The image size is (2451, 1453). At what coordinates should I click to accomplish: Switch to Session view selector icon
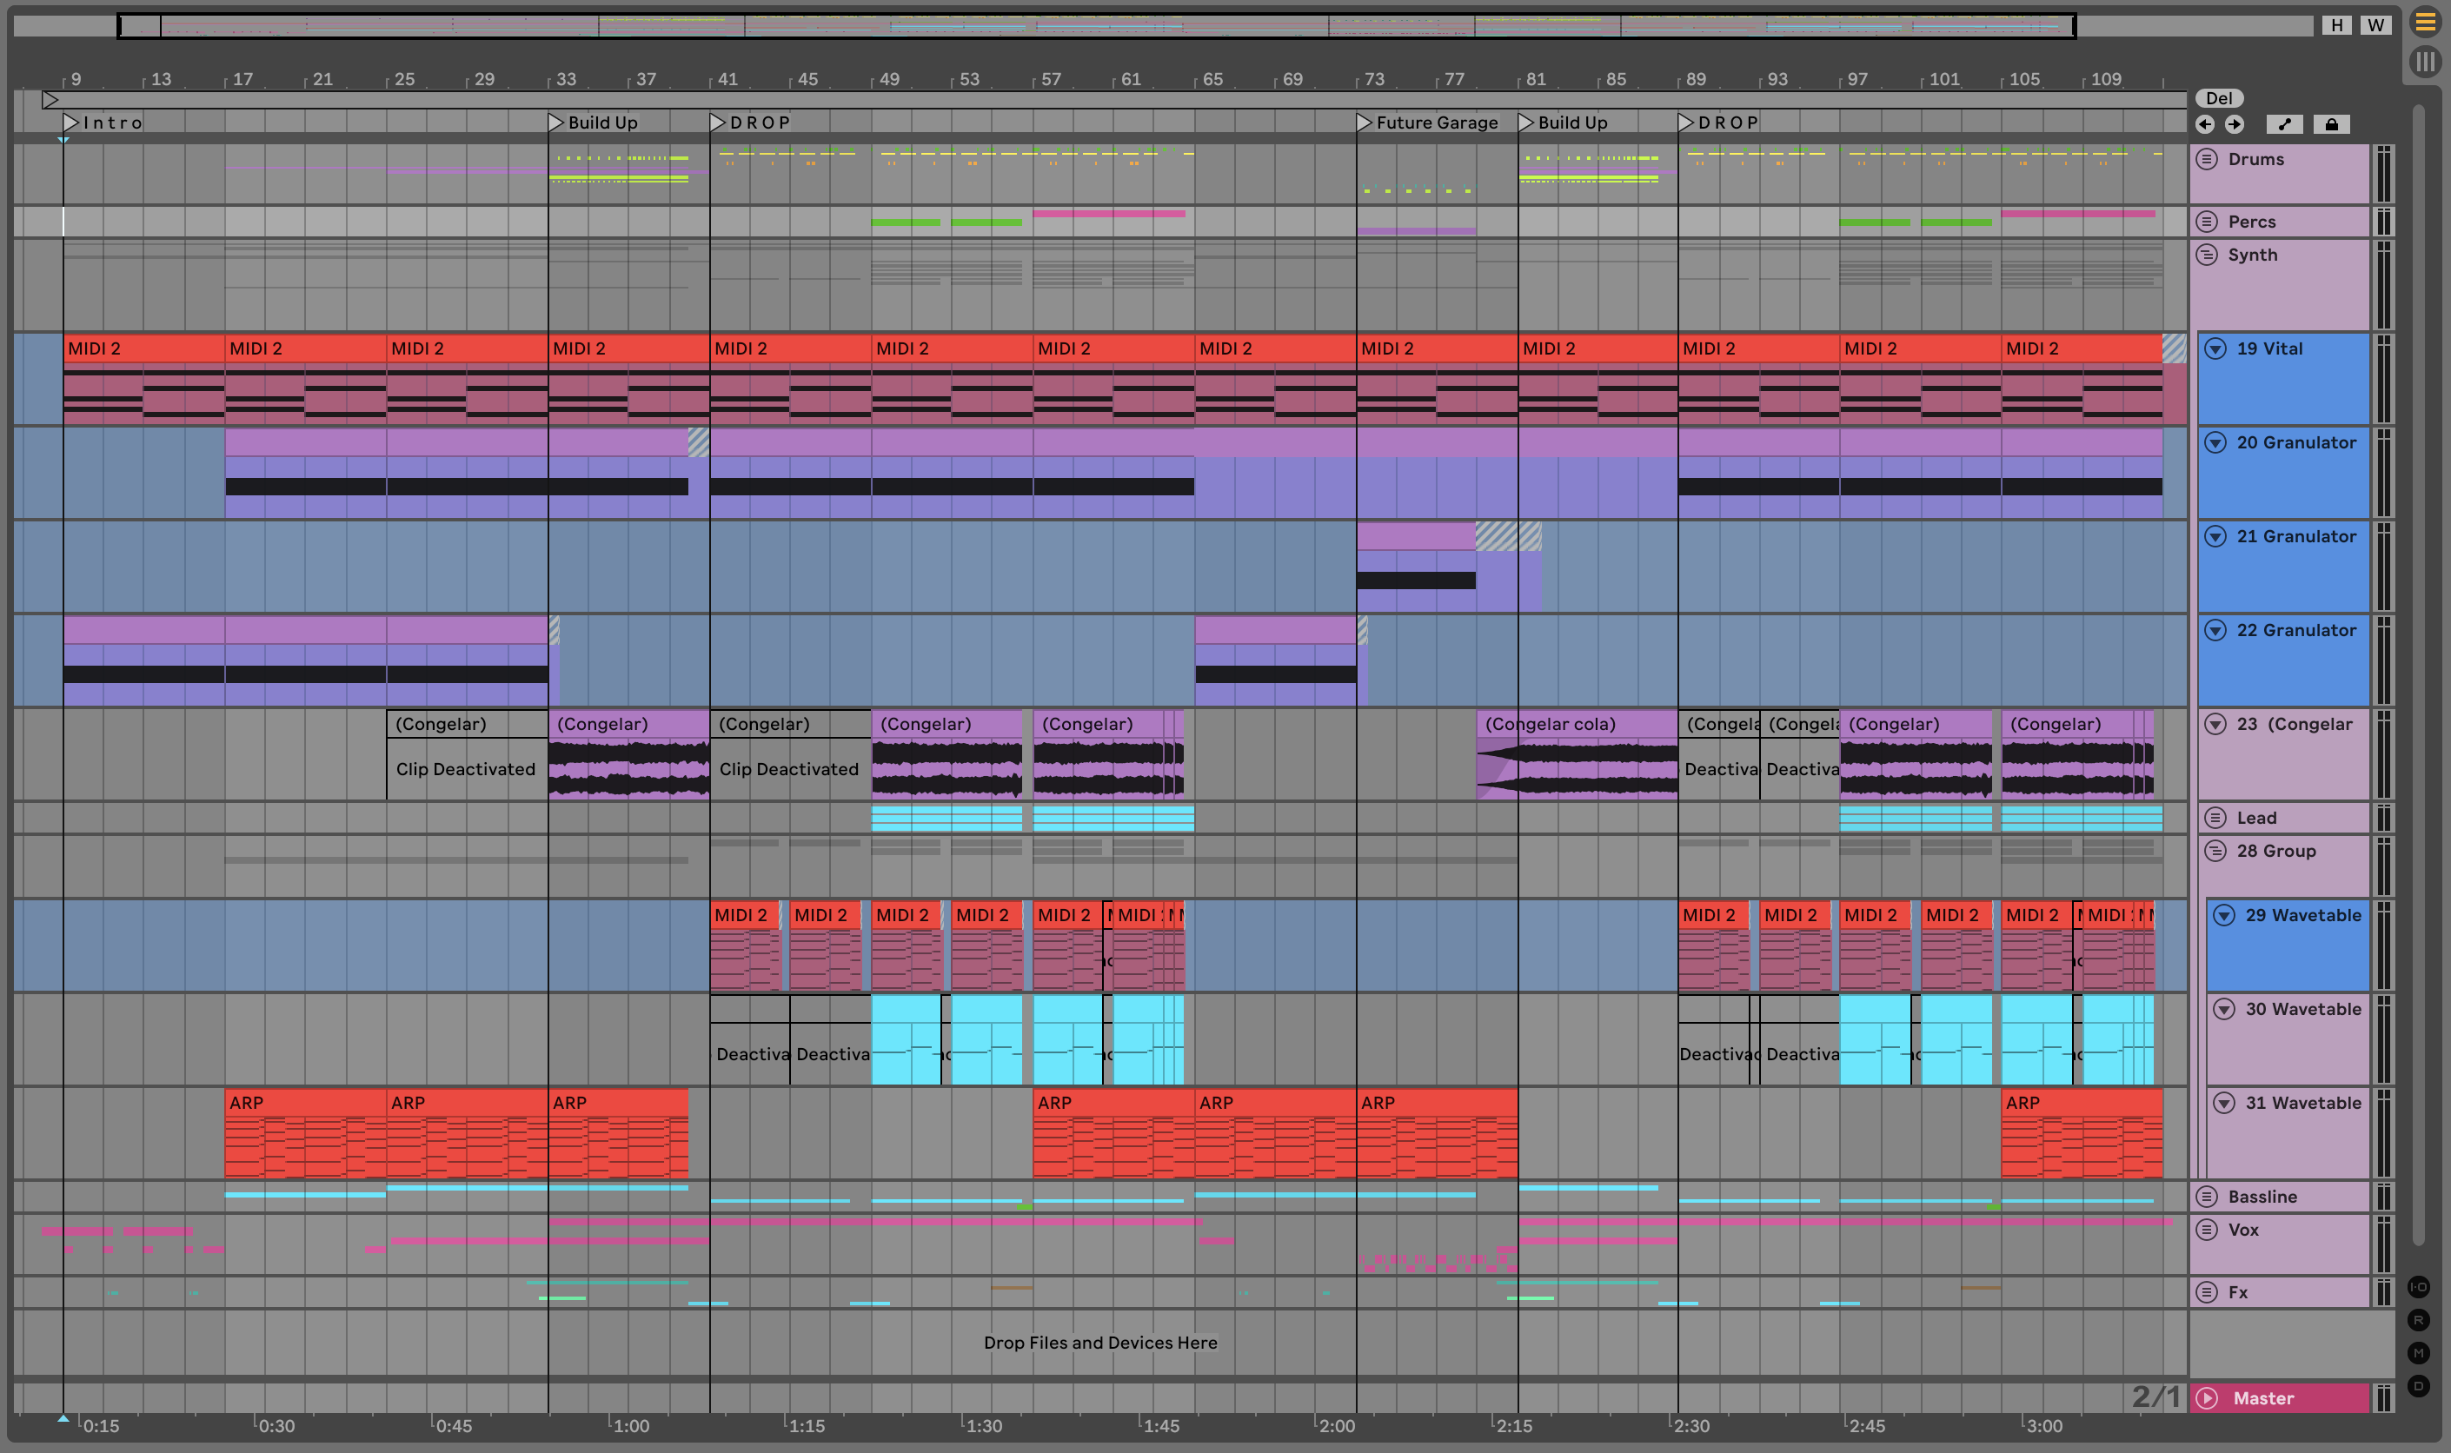pyautogui.click(x=2425, y=62)
